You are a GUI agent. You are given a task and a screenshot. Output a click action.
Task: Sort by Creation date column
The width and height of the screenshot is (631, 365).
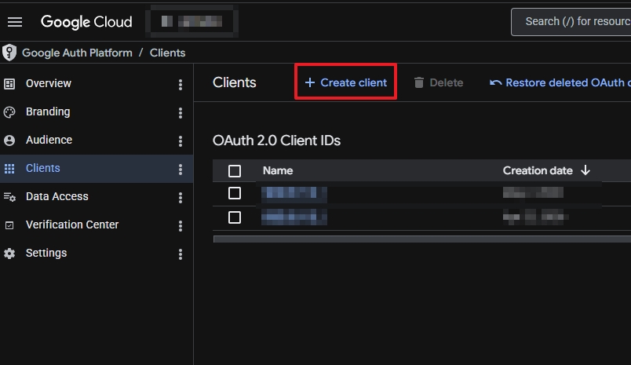pyautogui.click(x=538, y=170)
